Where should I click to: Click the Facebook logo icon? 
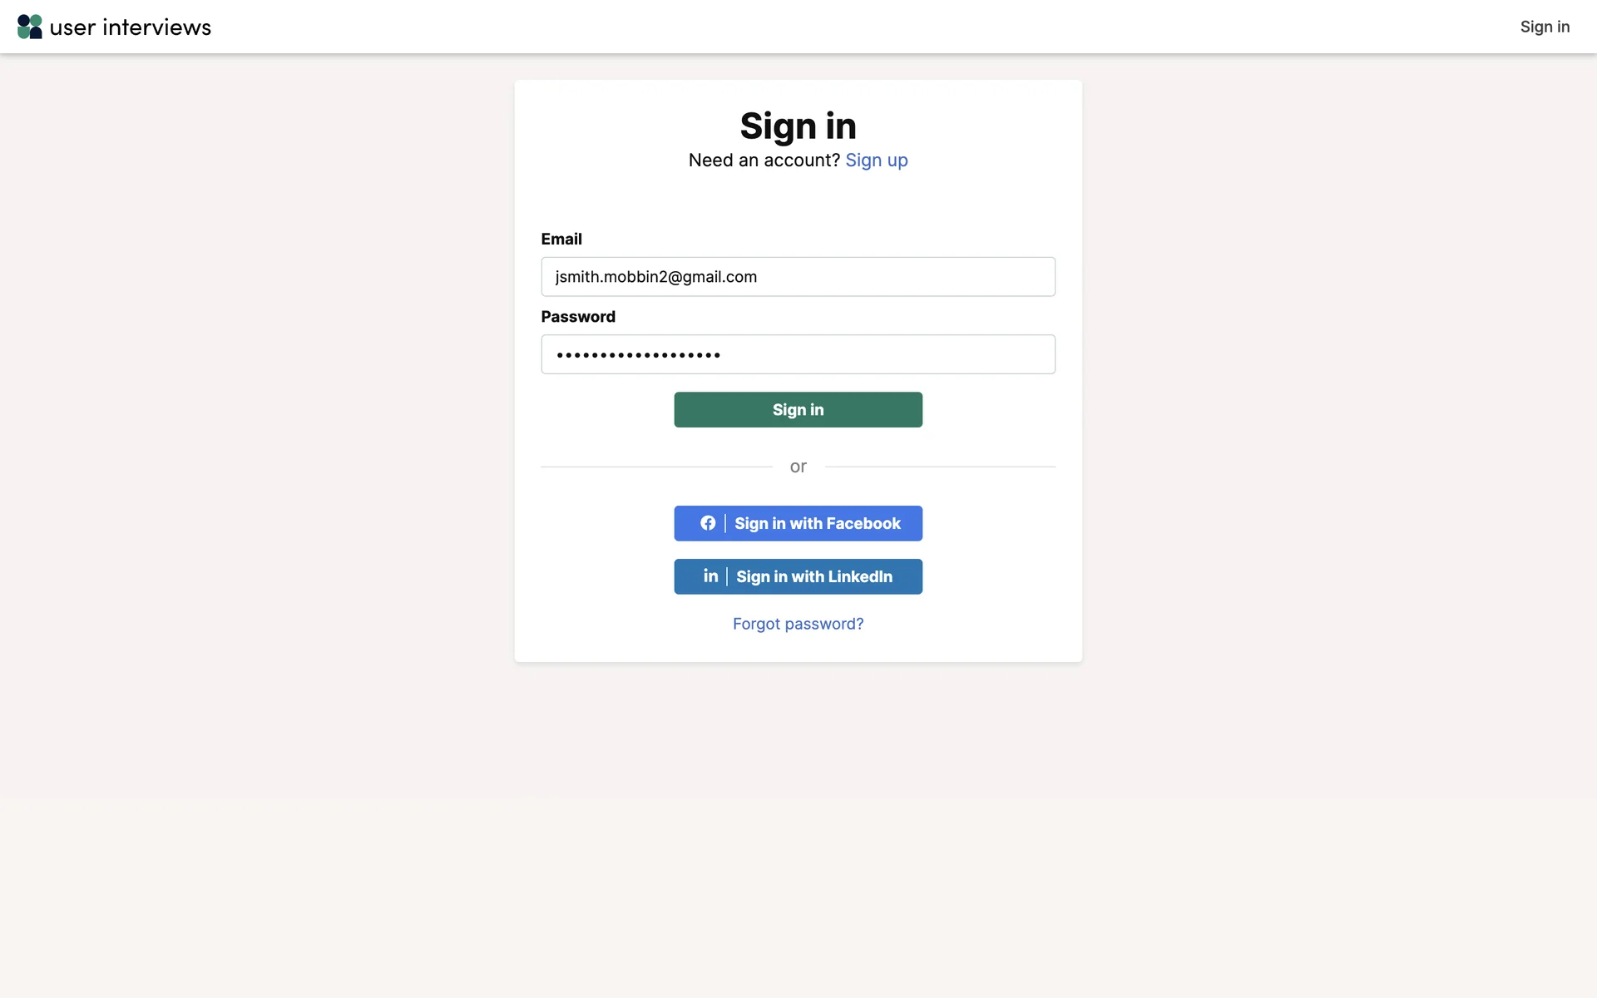(708, 523)
